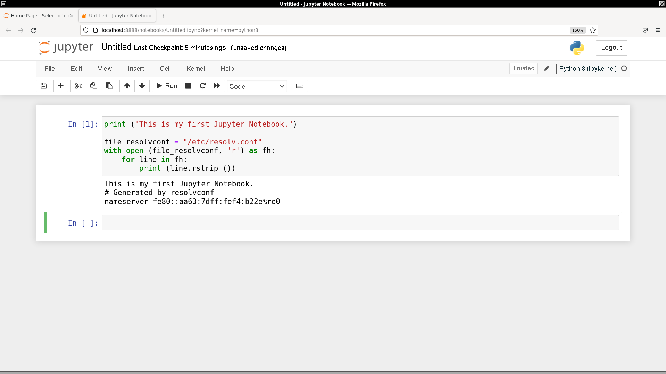This screenshot has height=374, width=666.
Task: Open the Kernel menu
Action: [195, 69]
